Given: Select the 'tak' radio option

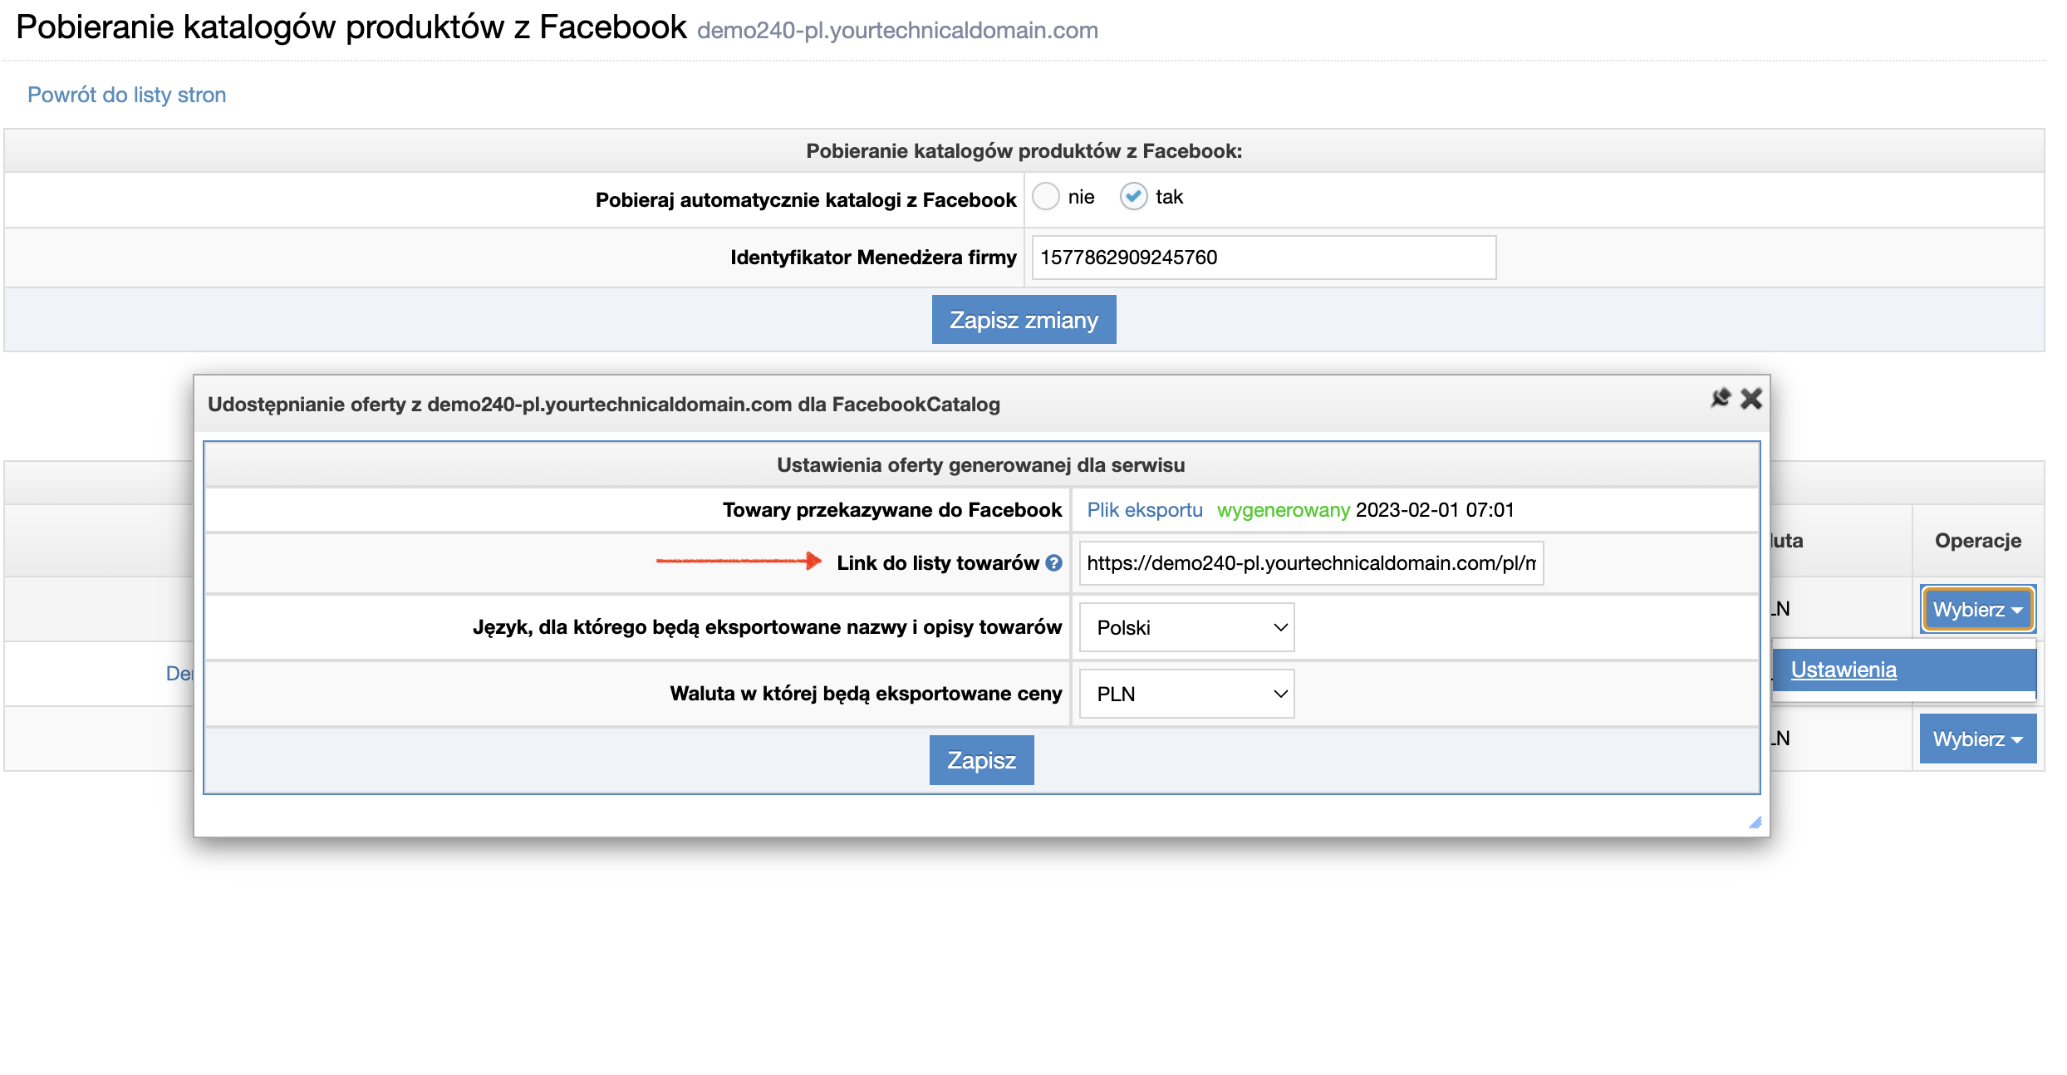Looking at the screenshot, I should point(1134,197).
